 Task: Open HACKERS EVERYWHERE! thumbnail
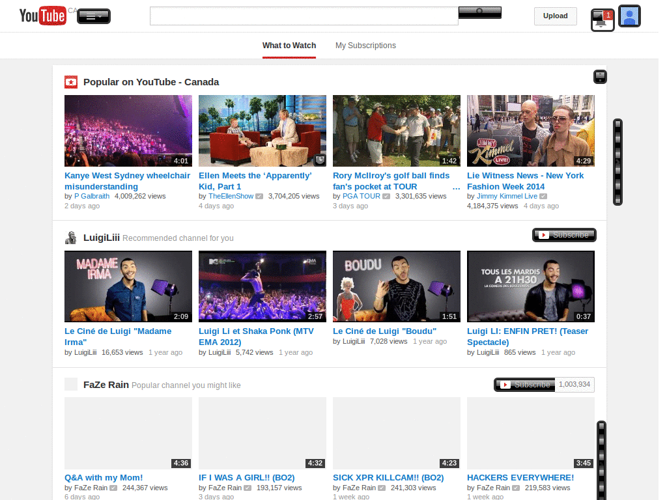point(530,433)
